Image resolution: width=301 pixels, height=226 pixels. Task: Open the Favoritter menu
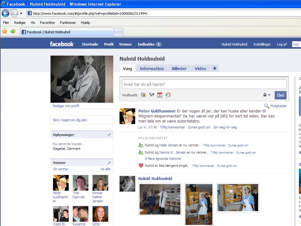pos(47,23)
